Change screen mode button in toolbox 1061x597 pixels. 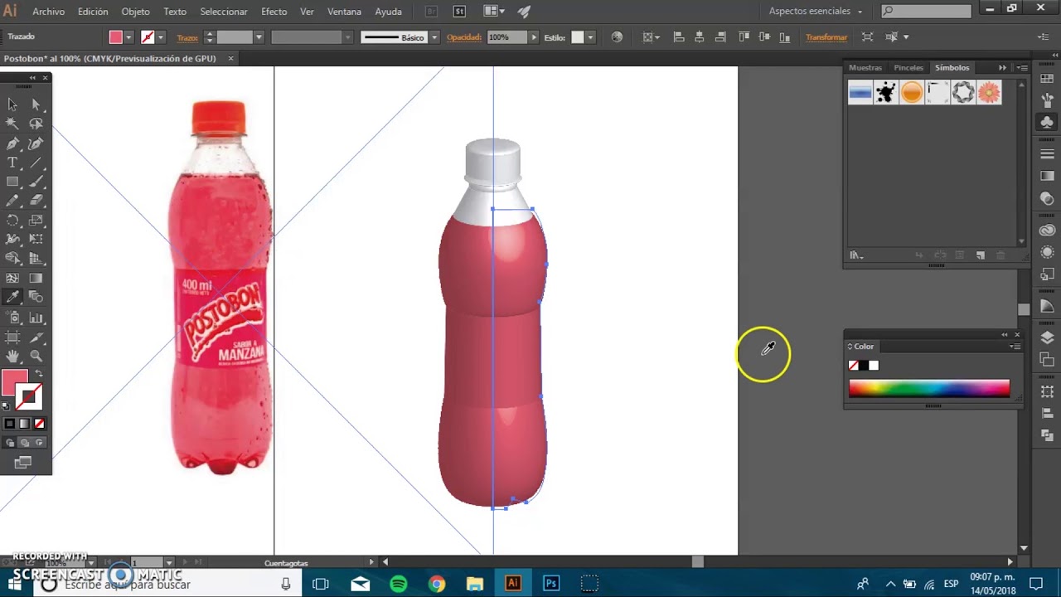23,463
